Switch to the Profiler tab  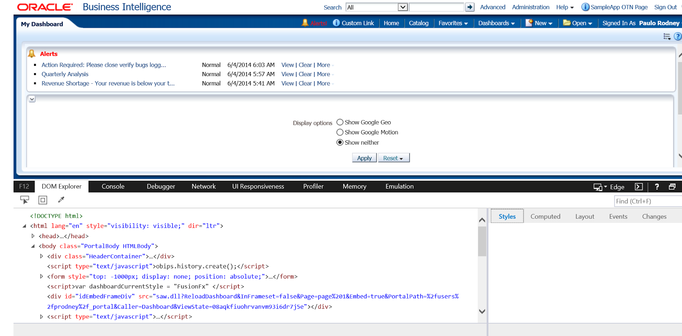pyautogui.click(x=313, y=186)
